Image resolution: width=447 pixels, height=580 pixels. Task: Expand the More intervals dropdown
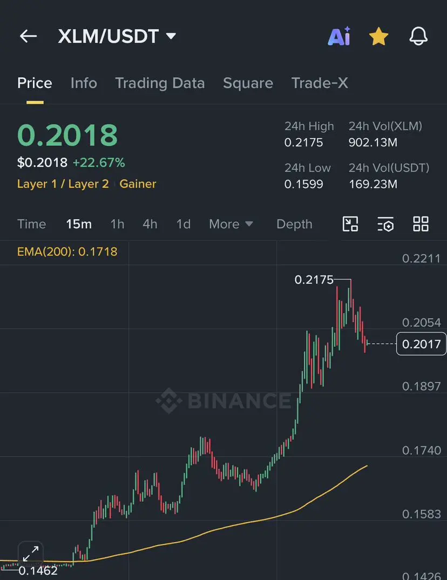point(231,224)
